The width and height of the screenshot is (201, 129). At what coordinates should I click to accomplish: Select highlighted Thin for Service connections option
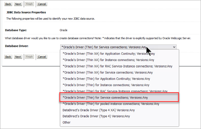click(x=119, y=98)
